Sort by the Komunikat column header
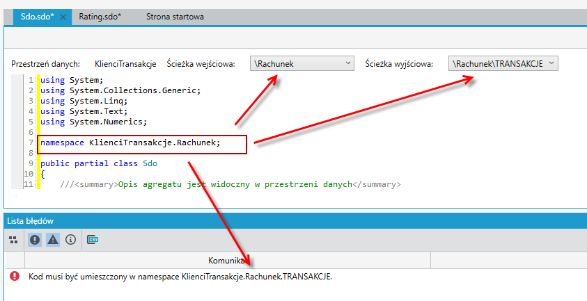This screenshot has height=301, width=587. [x=228, y=260]
